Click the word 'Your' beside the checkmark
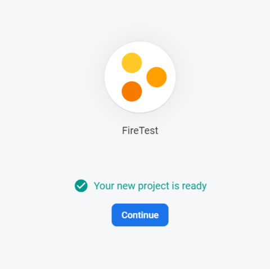The height and width of the screenshot is (269, 270). (104, 186)
